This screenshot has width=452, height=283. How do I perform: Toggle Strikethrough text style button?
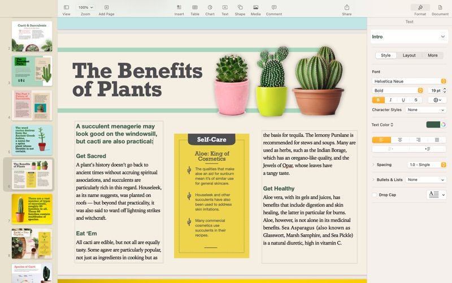(416, 100)
